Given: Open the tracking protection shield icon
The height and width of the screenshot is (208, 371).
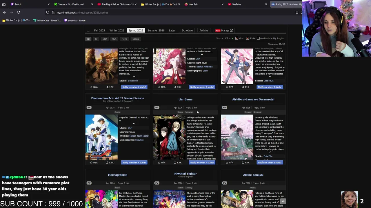Looking at the screenshot, I should (48, 12).
